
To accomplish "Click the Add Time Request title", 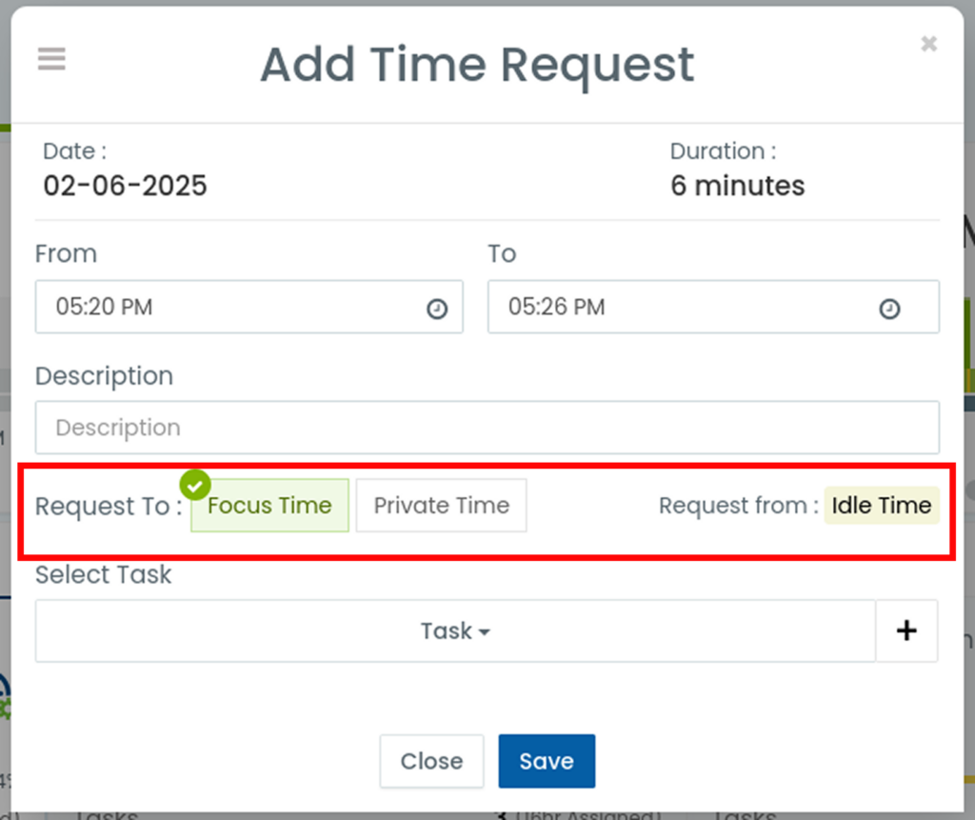I will point(477,65).
